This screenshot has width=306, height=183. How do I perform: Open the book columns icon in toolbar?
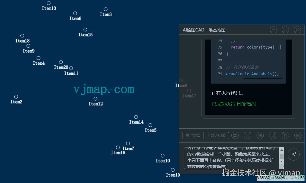285,135
